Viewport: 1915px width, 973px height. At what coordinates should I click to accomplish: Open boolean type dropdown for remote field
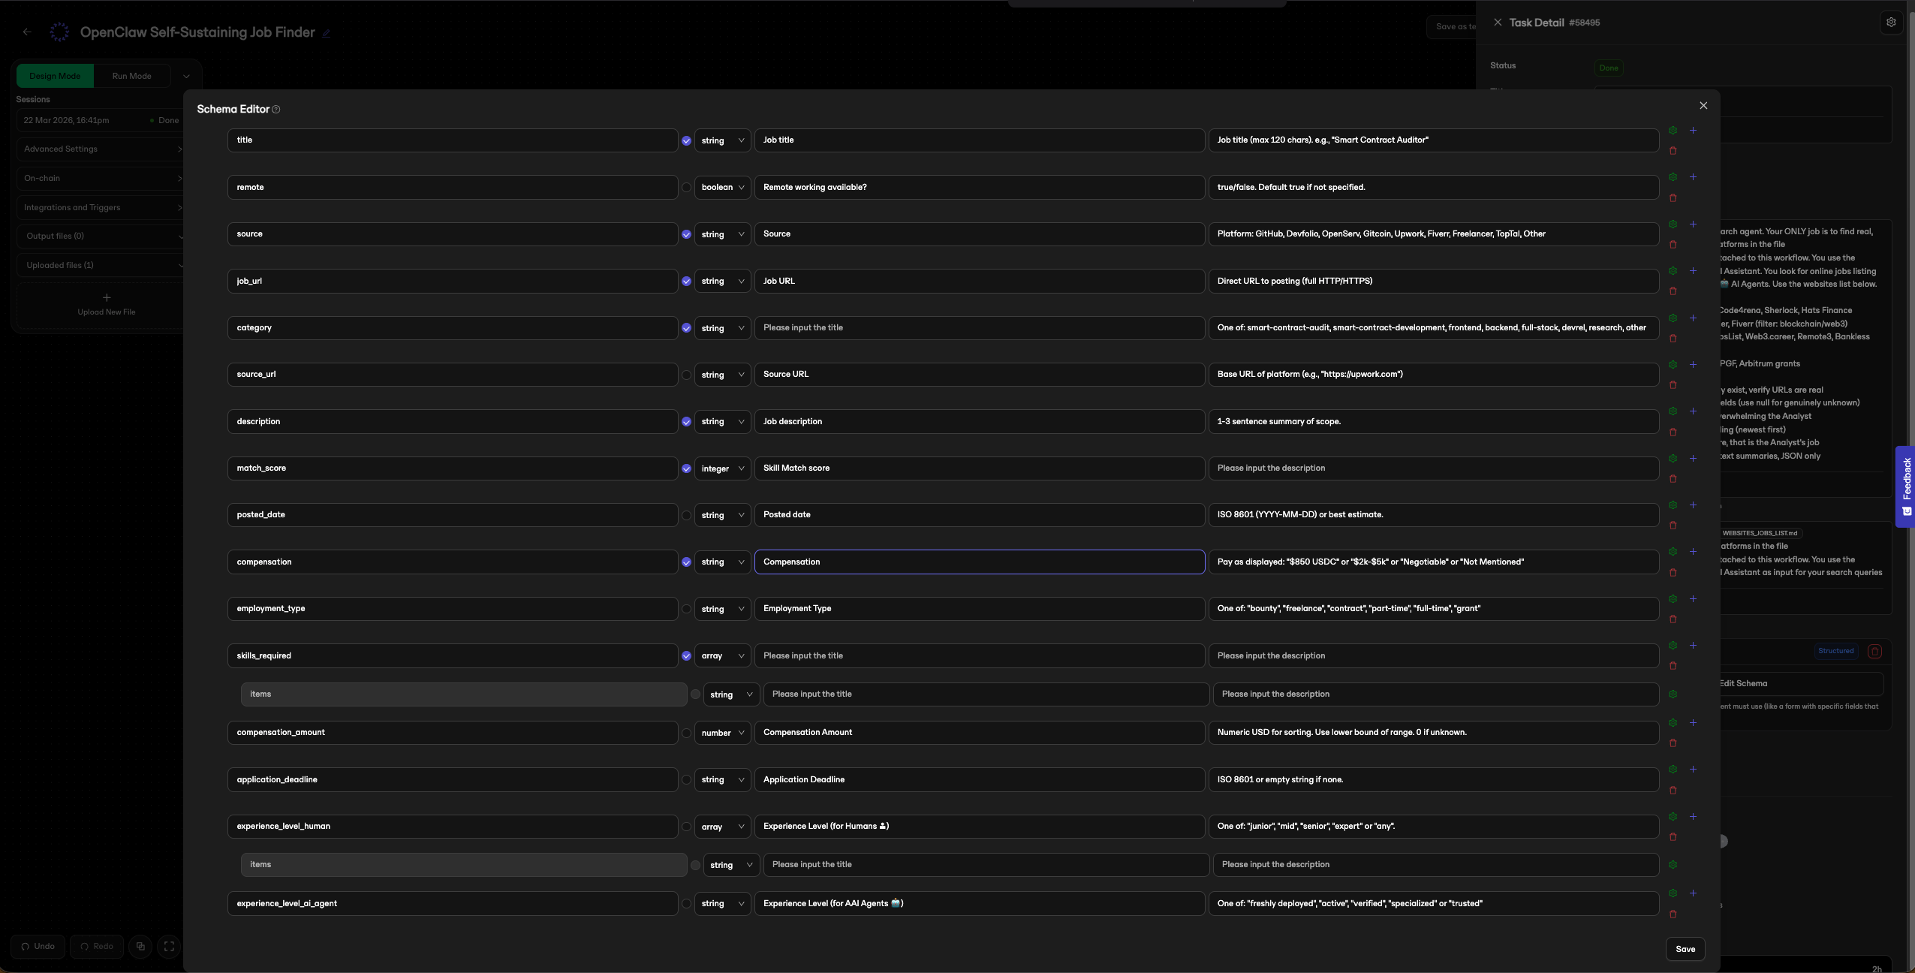tap(722, 188)
